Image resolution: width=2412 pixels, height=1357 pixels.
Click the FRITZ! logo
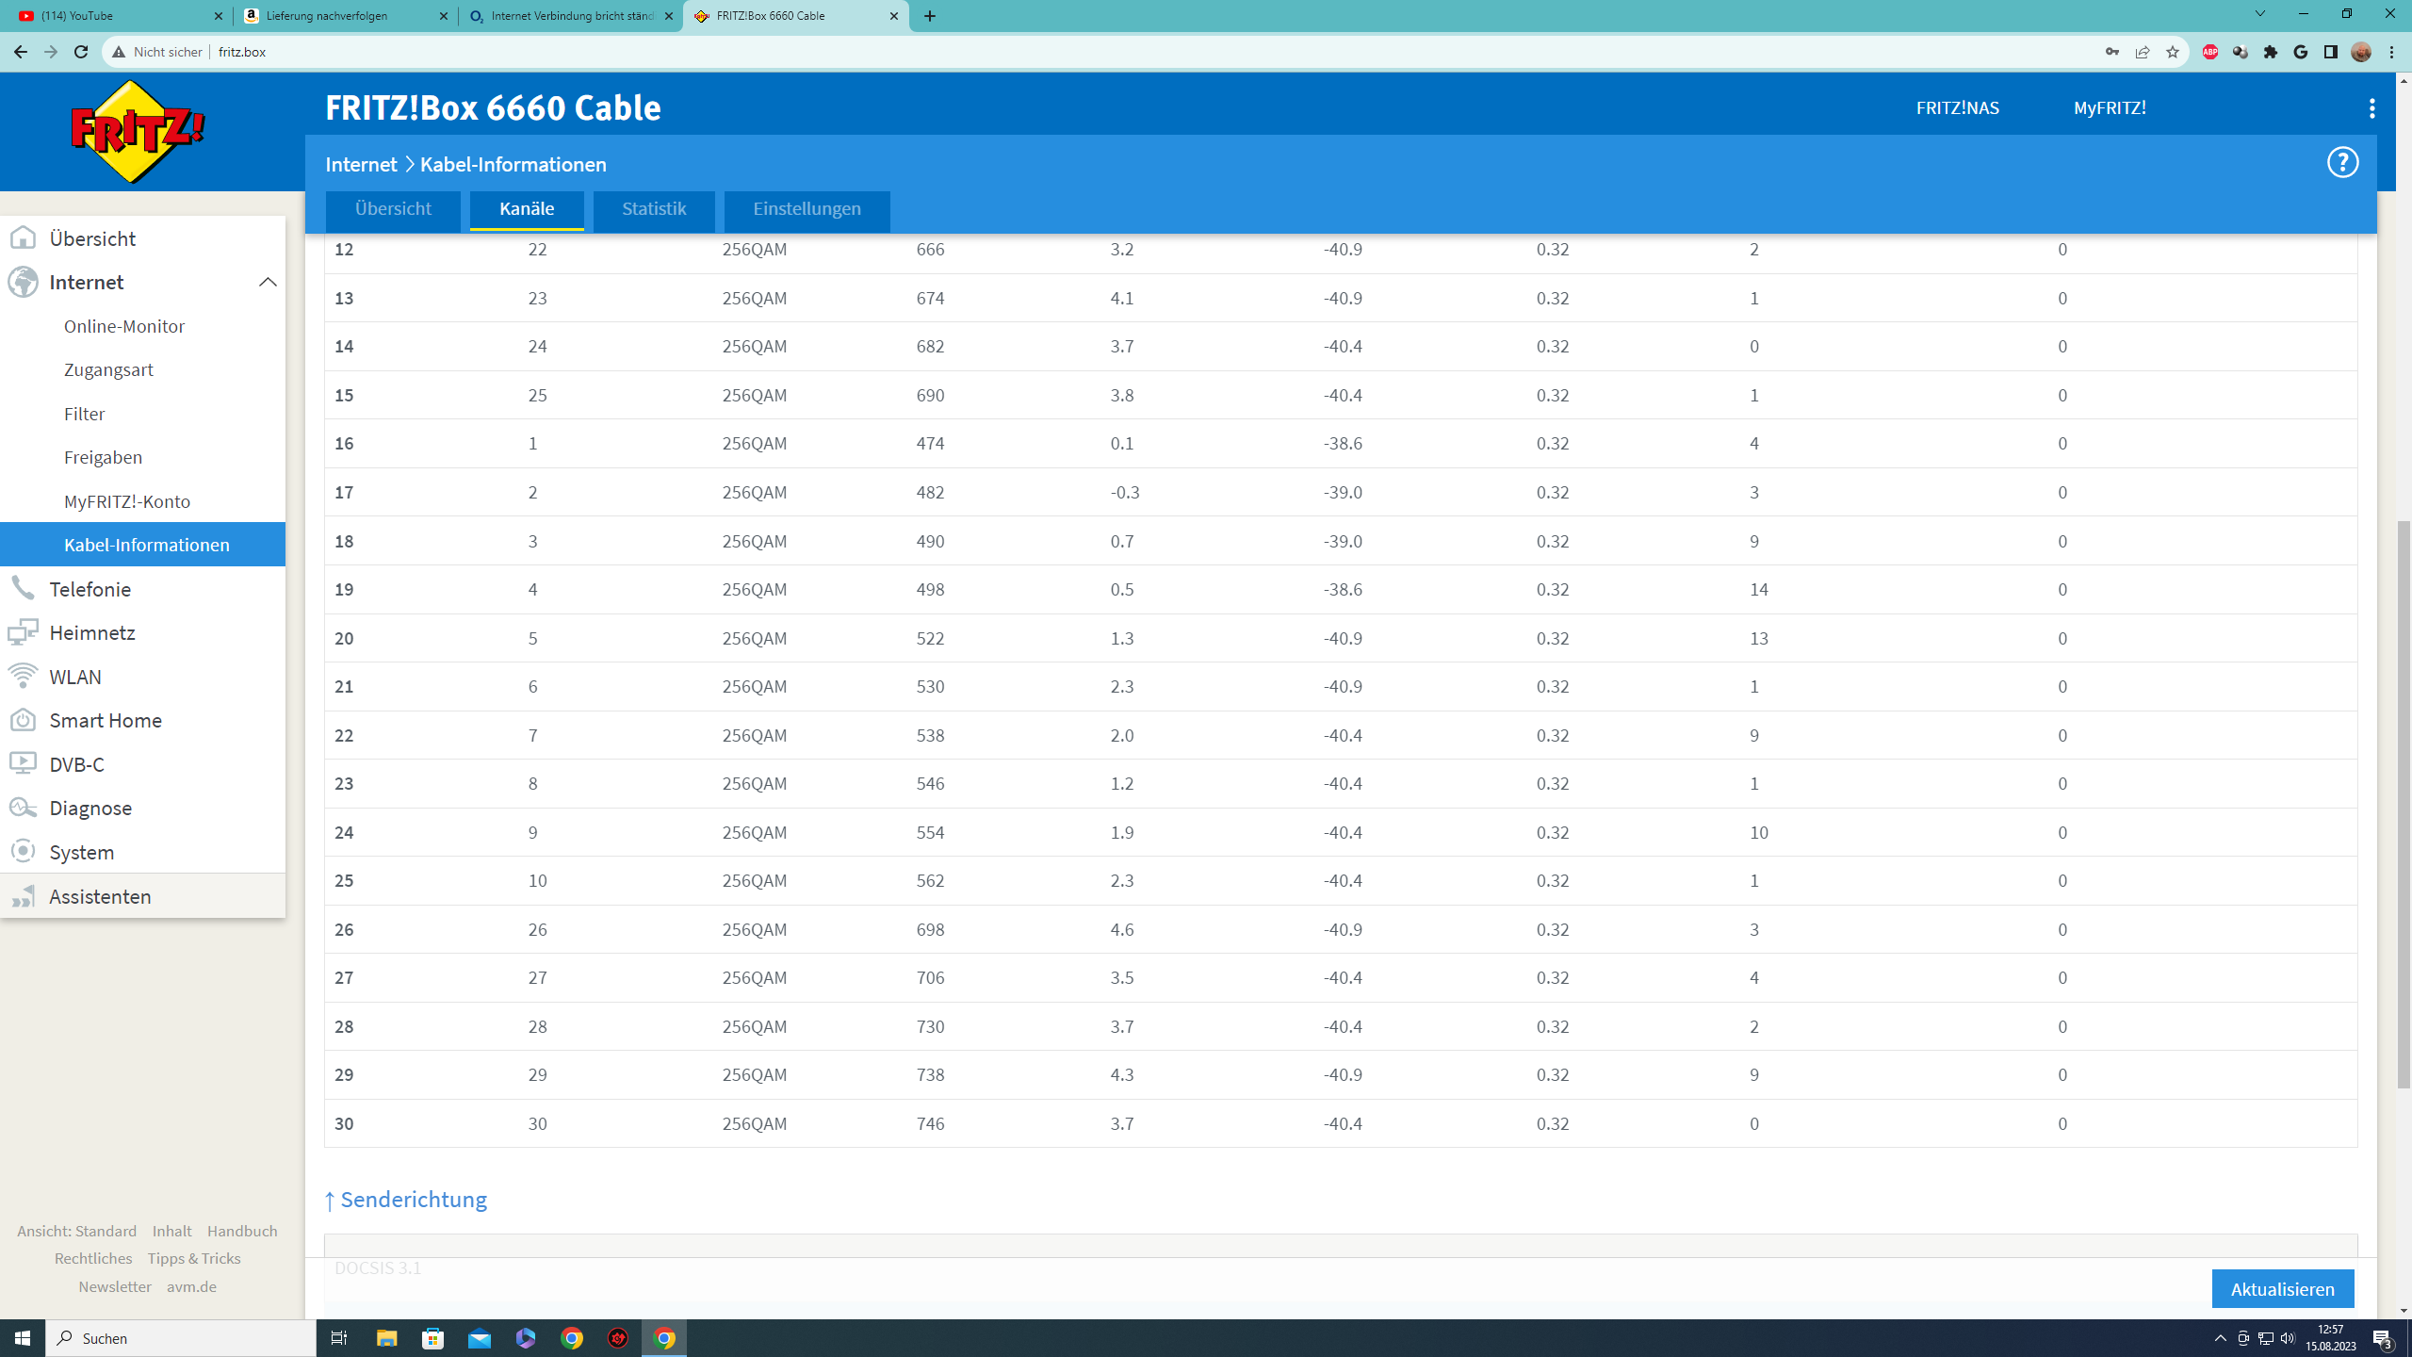tap(138, 131)
